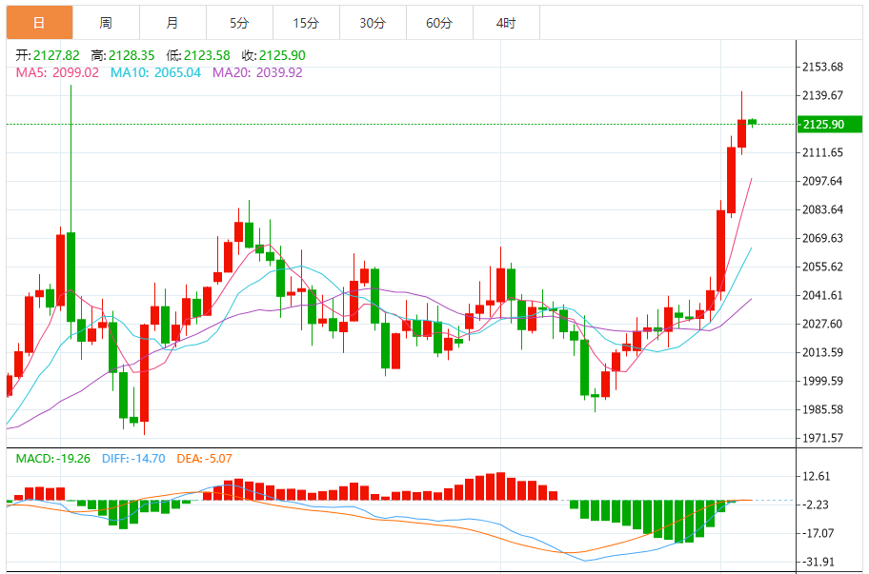
Task: Click the DEA:-5.07 indicator label
Action: [205, 458]
